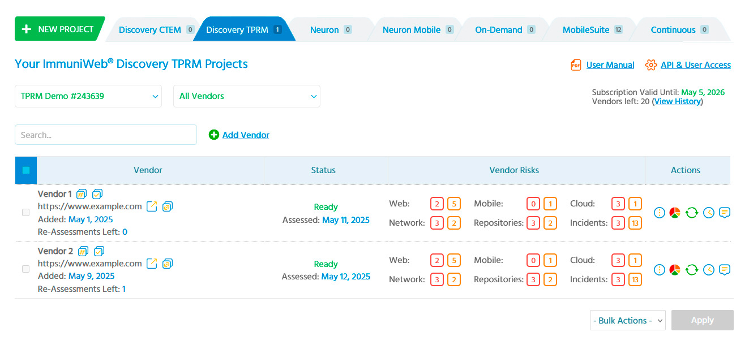Open Vendor 1 URL via external link icon
Image resolution: width=749 pixels, height=349 pixels.
pos(152,206)
